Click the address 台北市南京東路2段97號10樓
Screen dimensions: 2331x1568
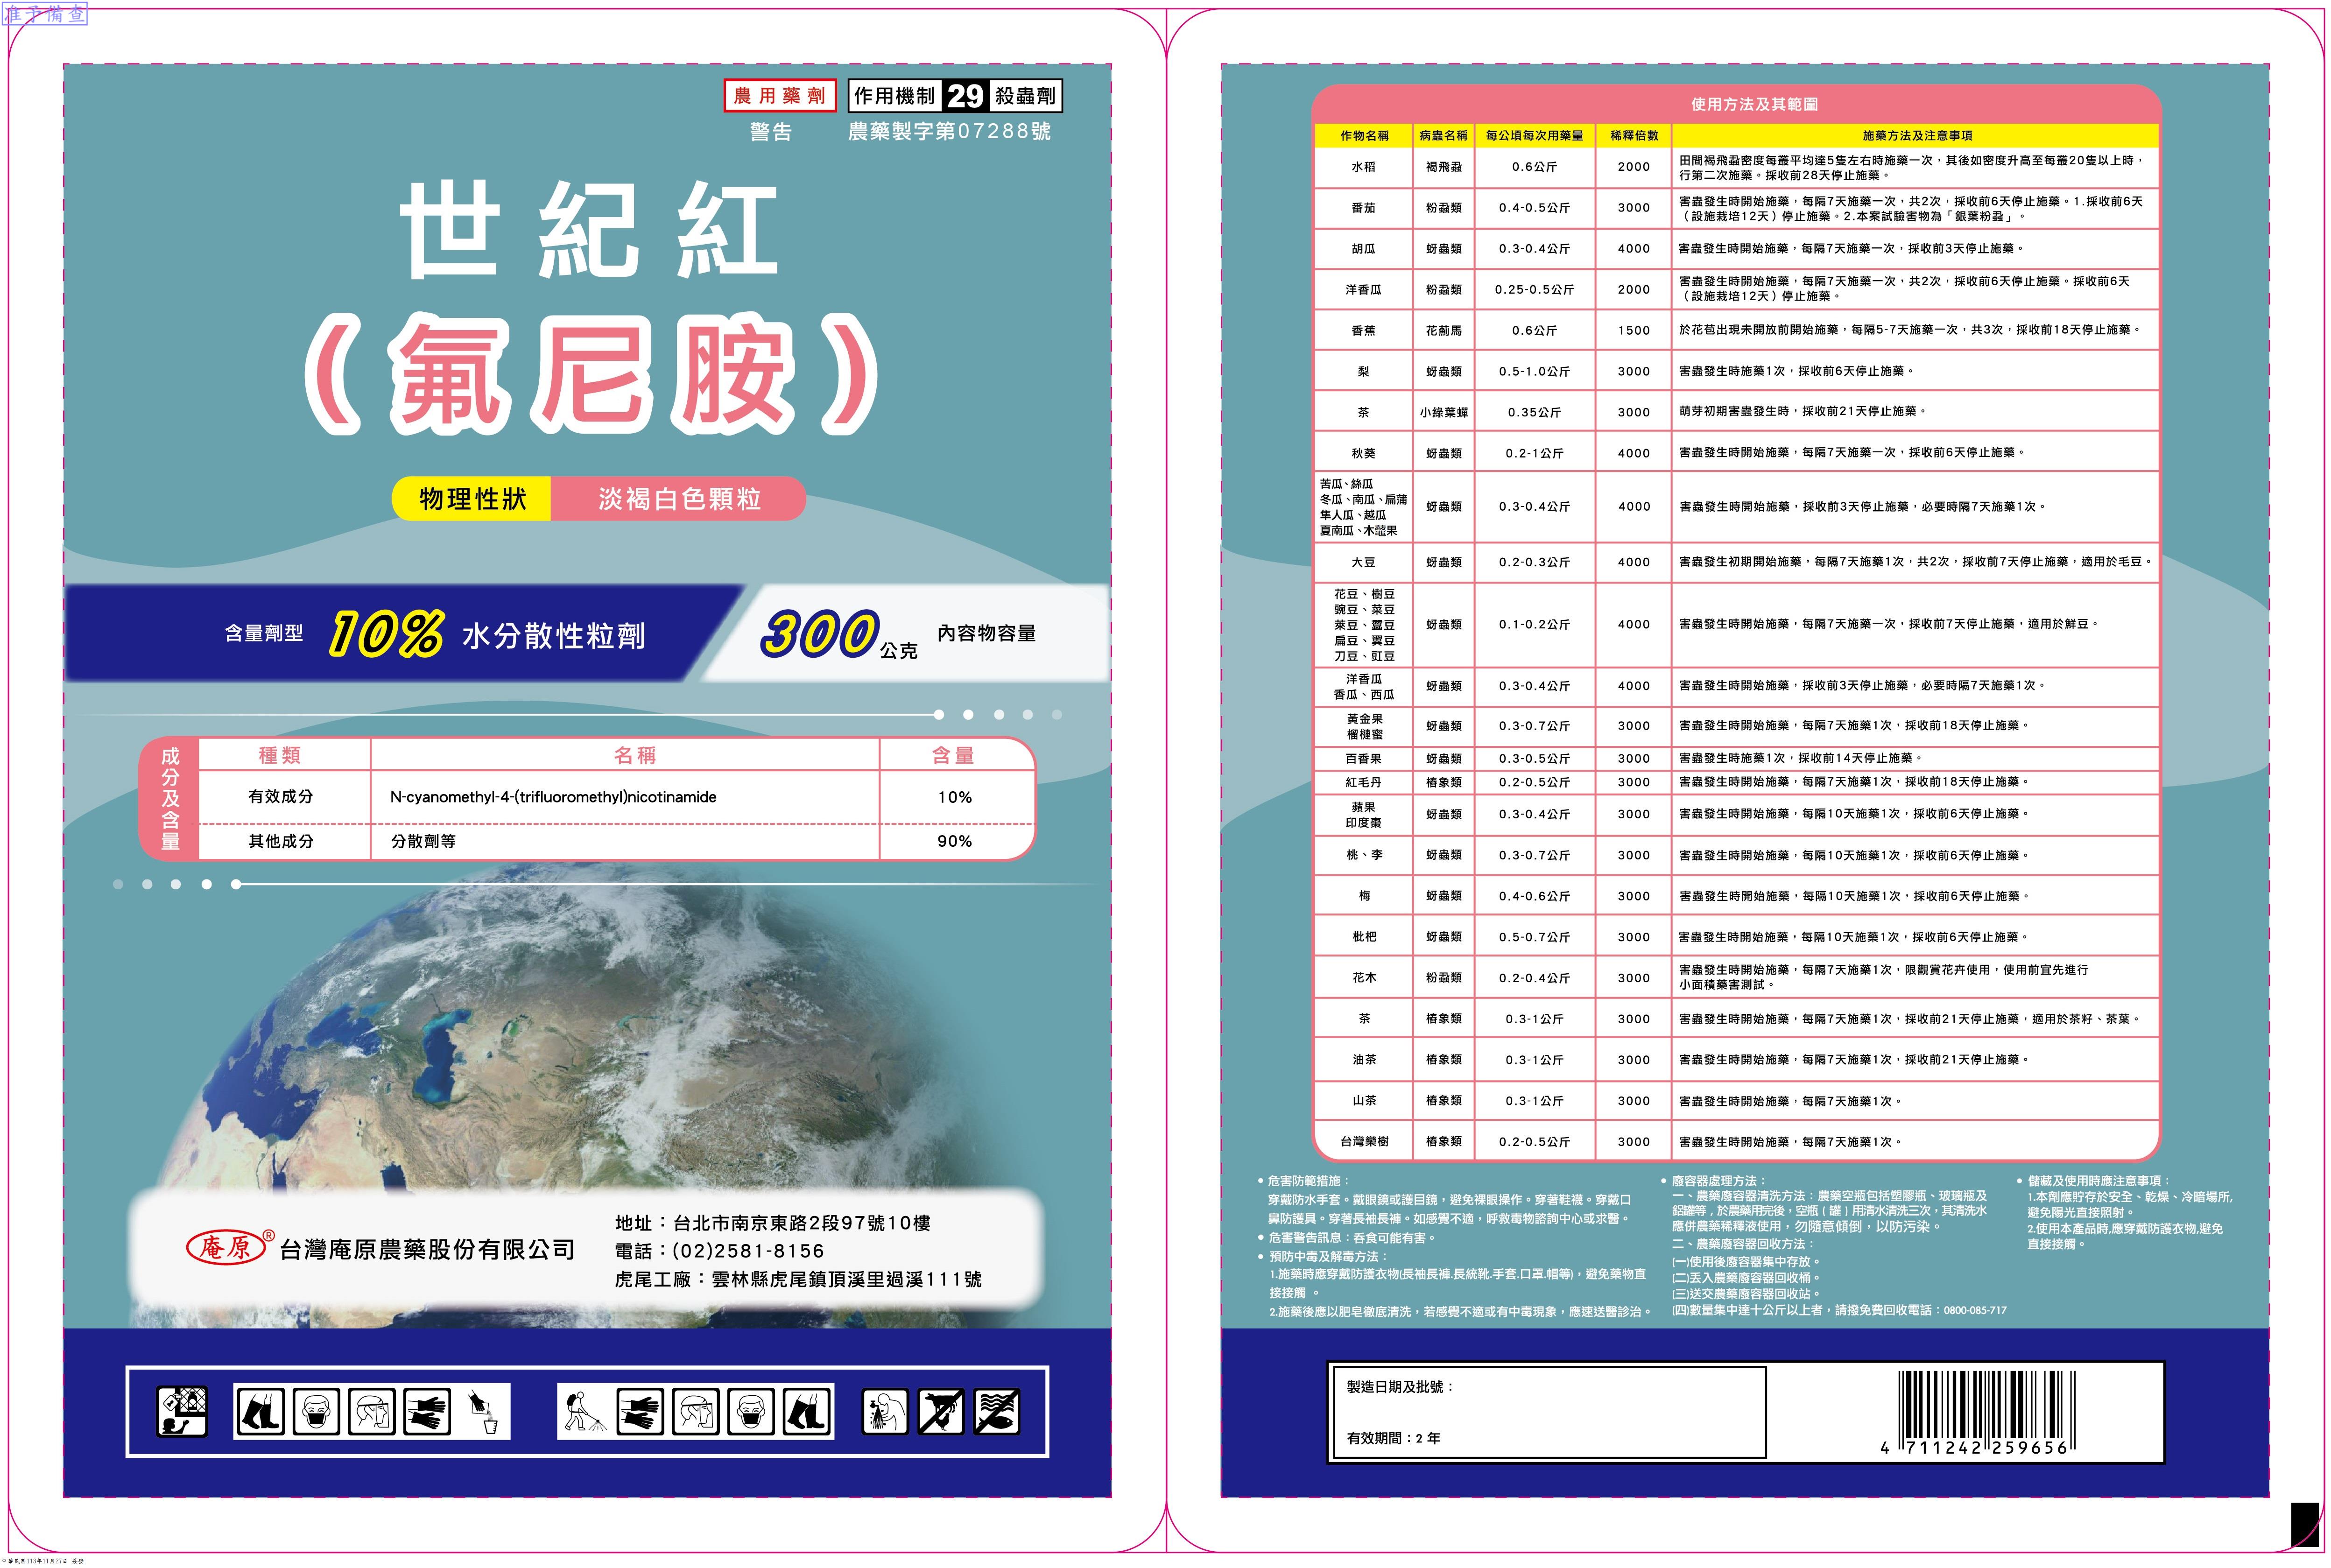pyautogui.click(x=801, y=1223)
